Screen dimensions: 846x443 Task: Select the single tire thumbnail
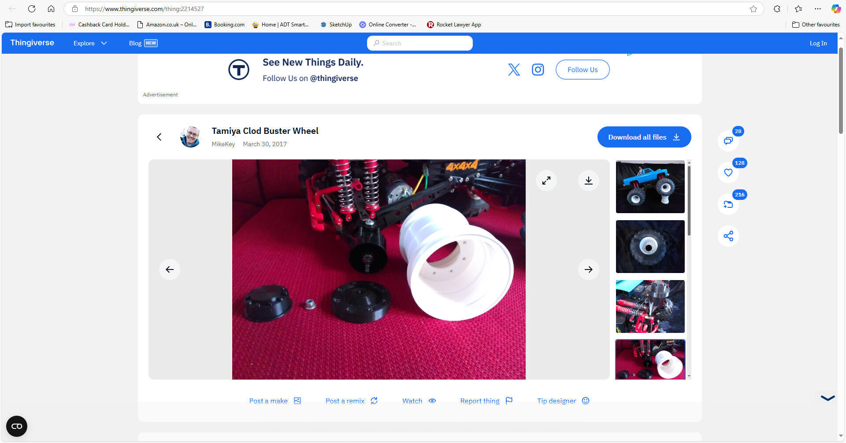650,247
